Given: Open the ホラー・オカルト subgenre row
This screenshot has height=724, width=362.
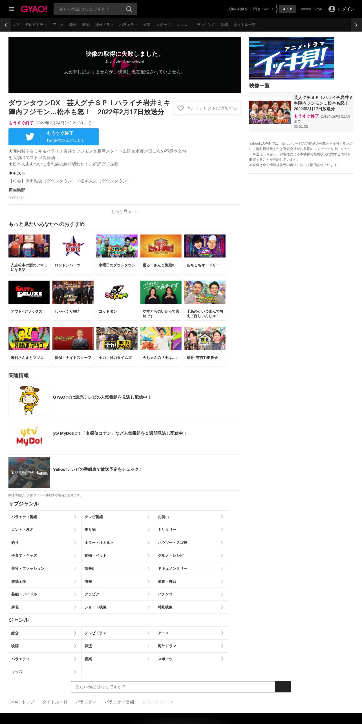Looking at the screenshot, I should (118, 543).
